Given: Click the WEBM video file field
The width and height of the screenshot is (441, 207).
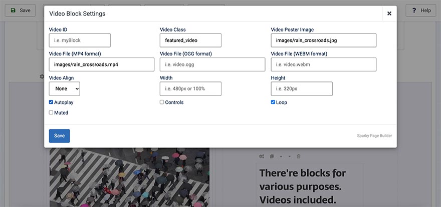Looking at the screenshot, I should [x=323, y=64].
